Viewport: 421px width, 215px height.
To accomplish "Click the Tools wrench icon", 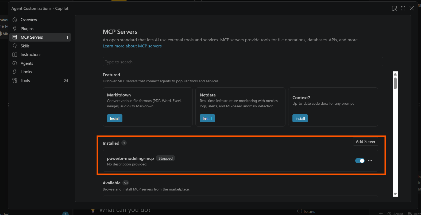I will (x=15, y=80).
